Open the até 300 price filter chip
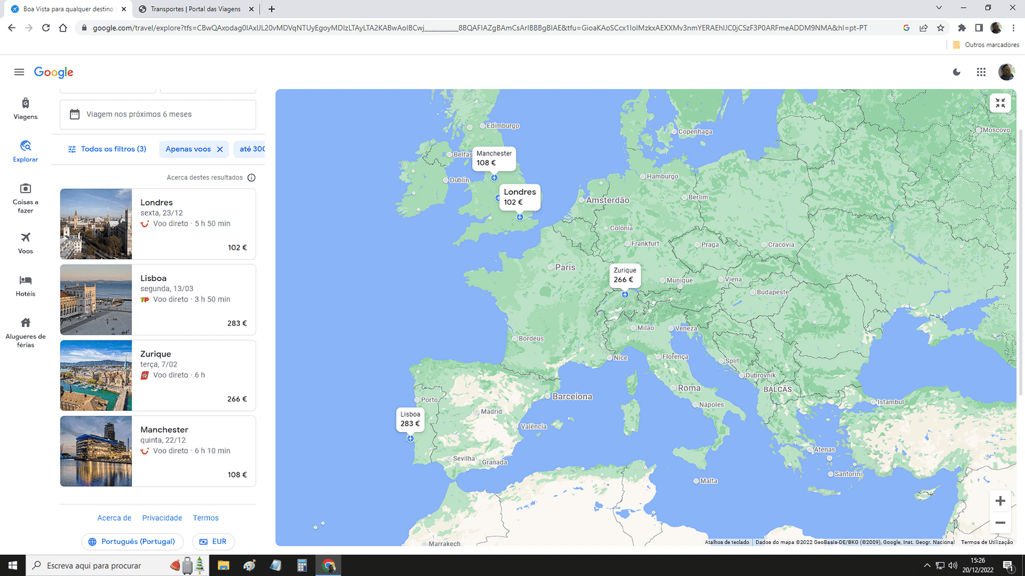The image size is (1025, 576). (250, 149)
